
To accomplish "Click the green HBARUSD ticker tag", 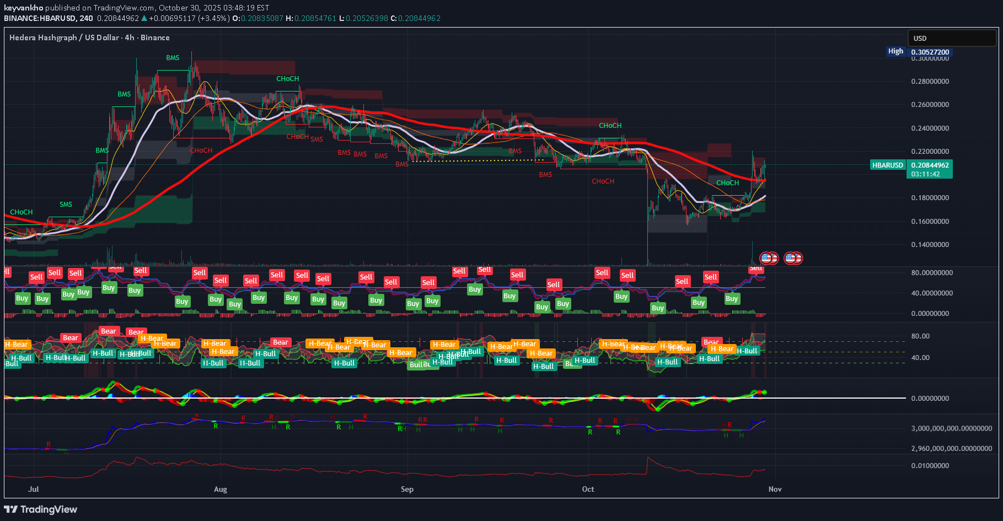I will pos(887,165).
